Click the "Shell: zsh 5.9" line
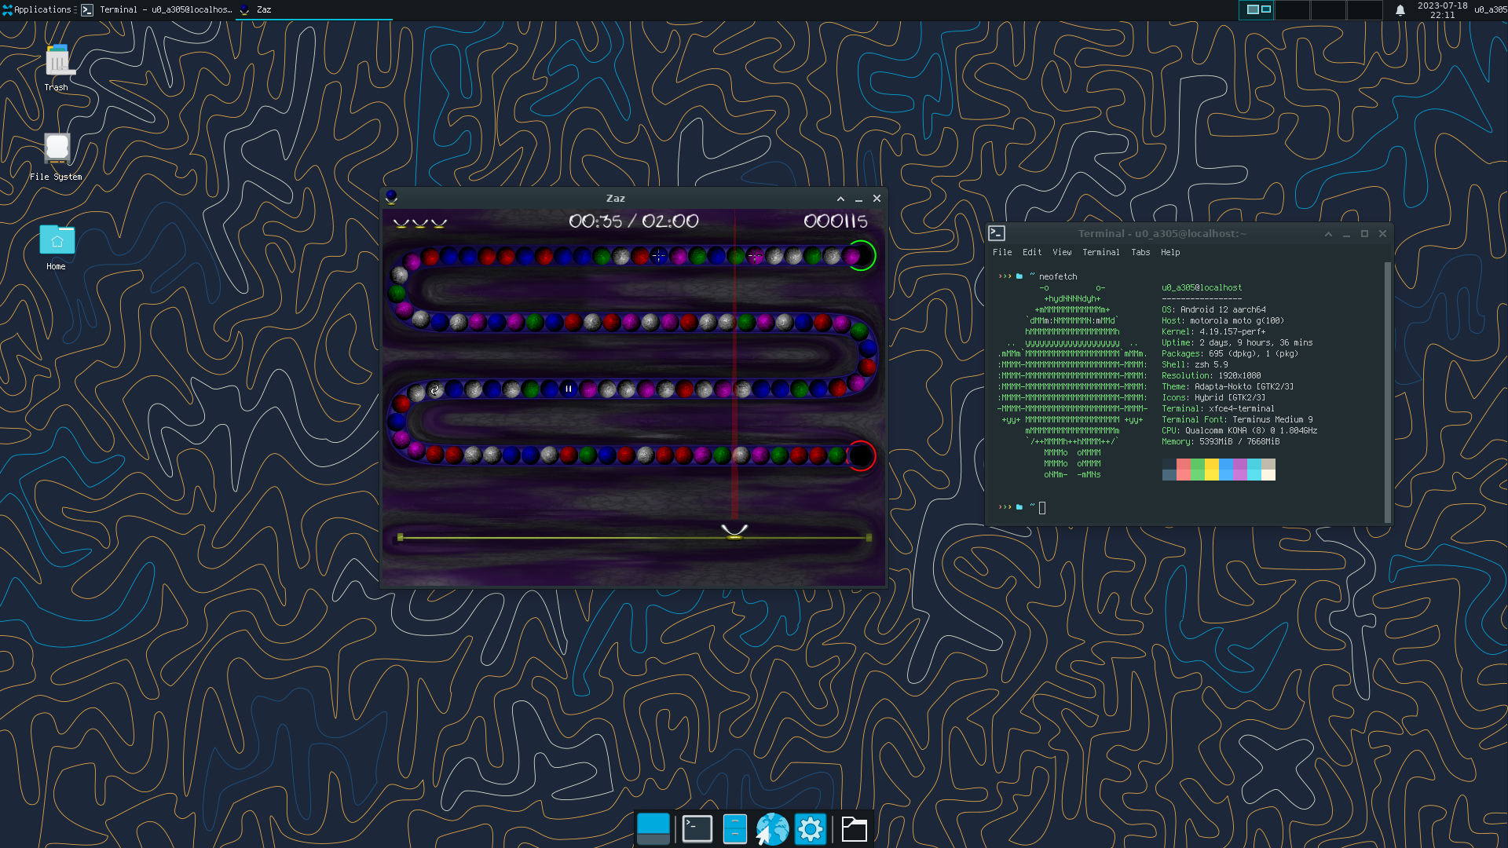 point(1195,364)
